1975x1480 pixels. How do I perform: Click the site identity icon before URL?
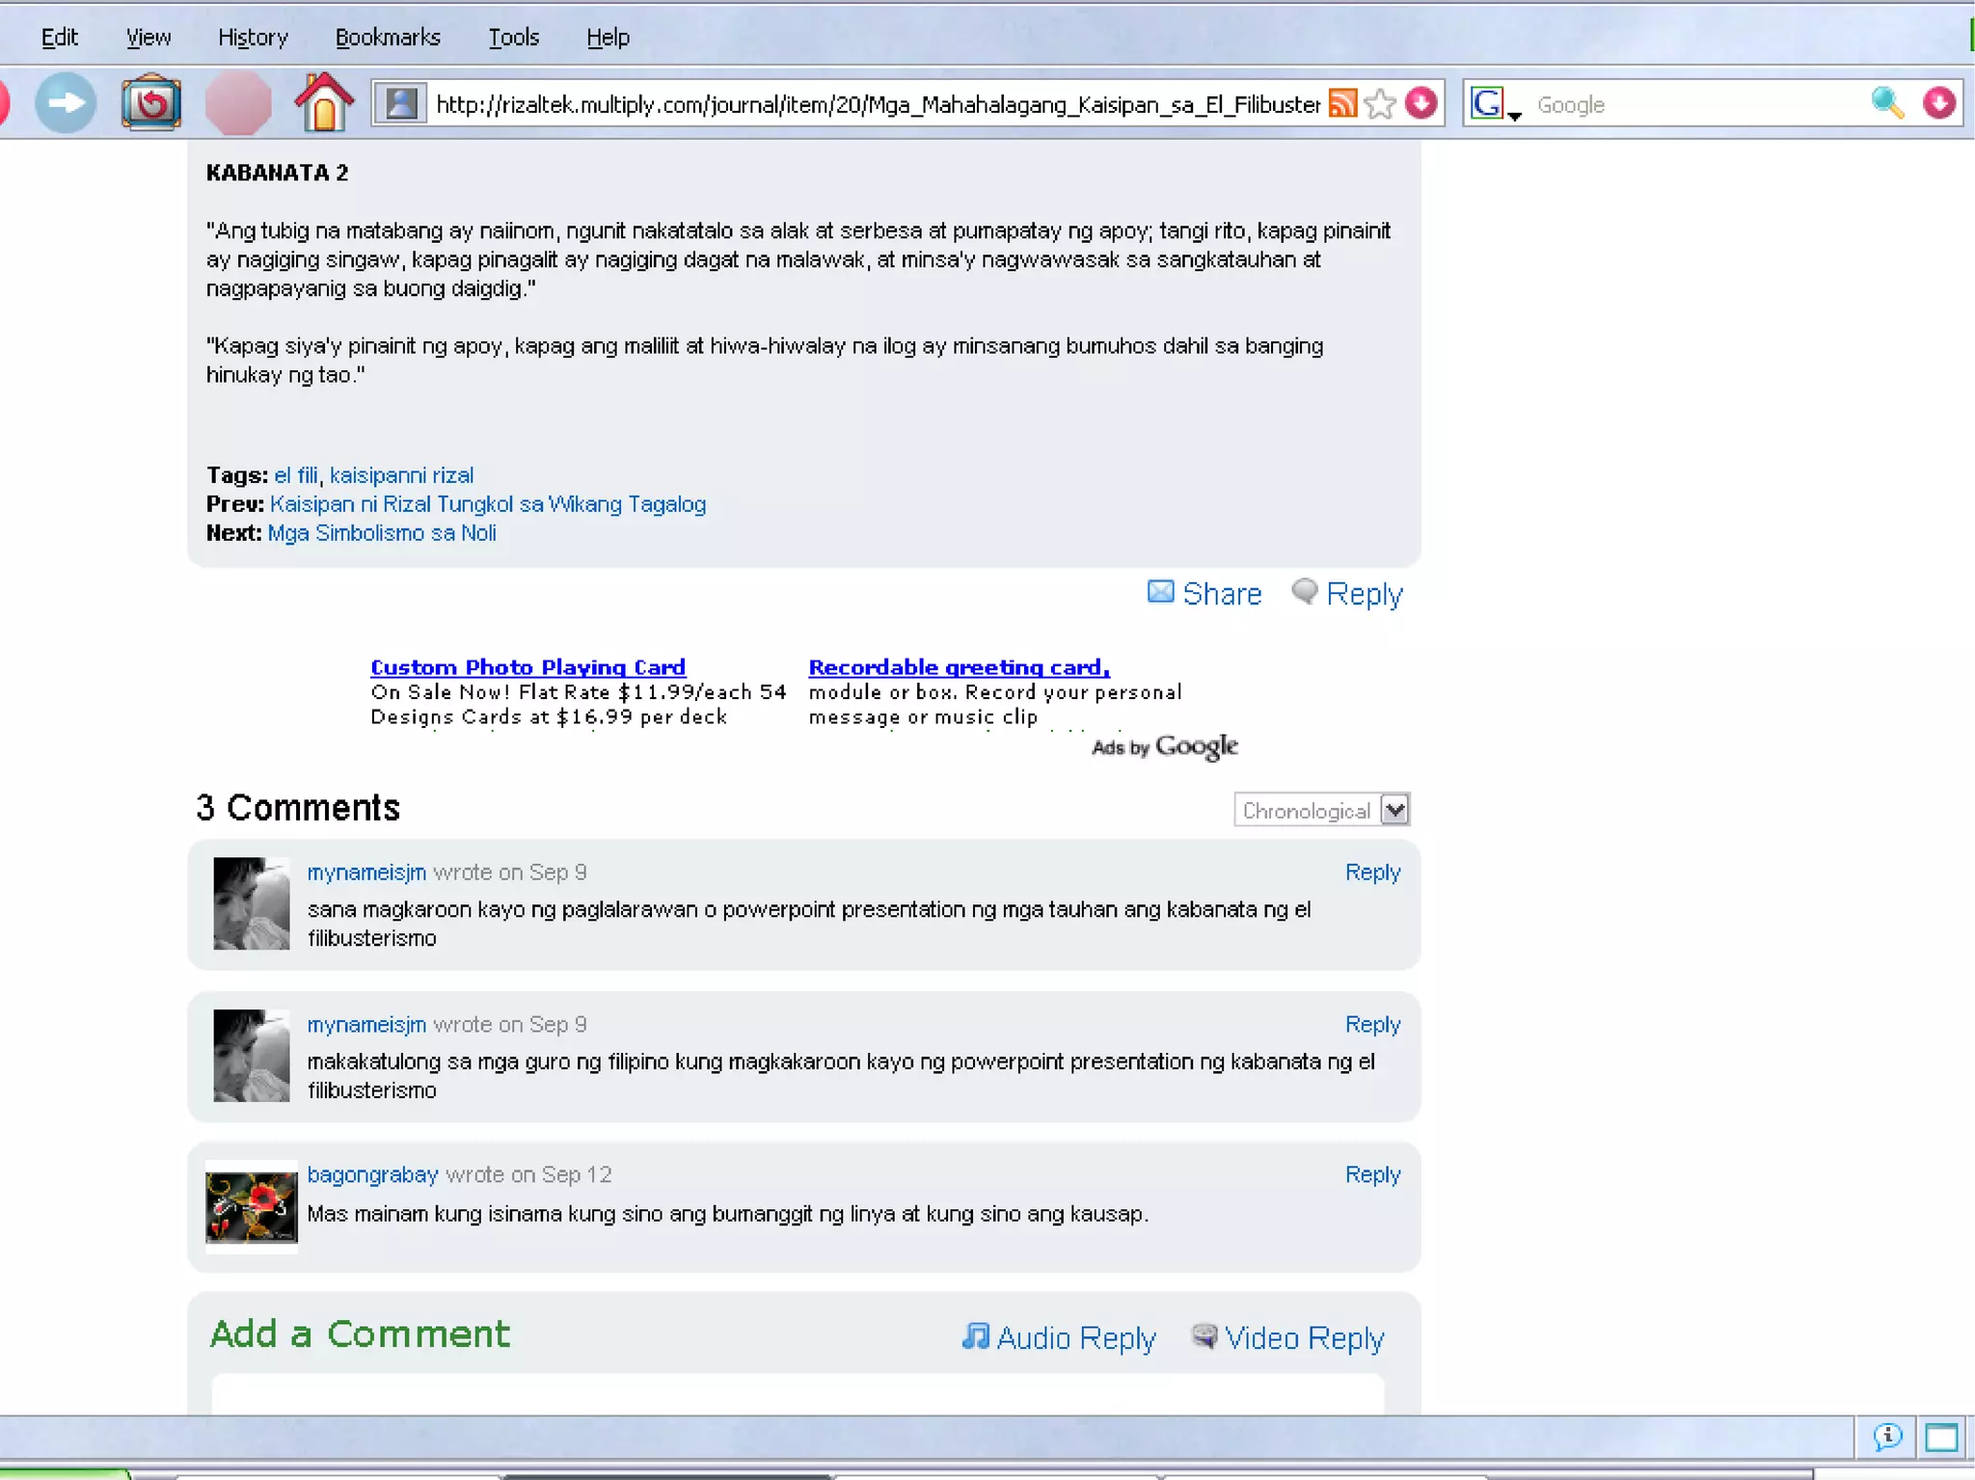pyautogui.click(x=401, y=103)
